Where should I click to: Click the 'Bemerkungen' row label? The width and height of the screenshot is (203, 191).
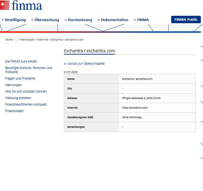coord(76,127)
